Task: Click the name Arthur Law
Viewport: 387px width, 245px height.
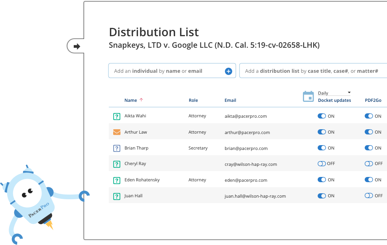Action: (x=136, y=132)
